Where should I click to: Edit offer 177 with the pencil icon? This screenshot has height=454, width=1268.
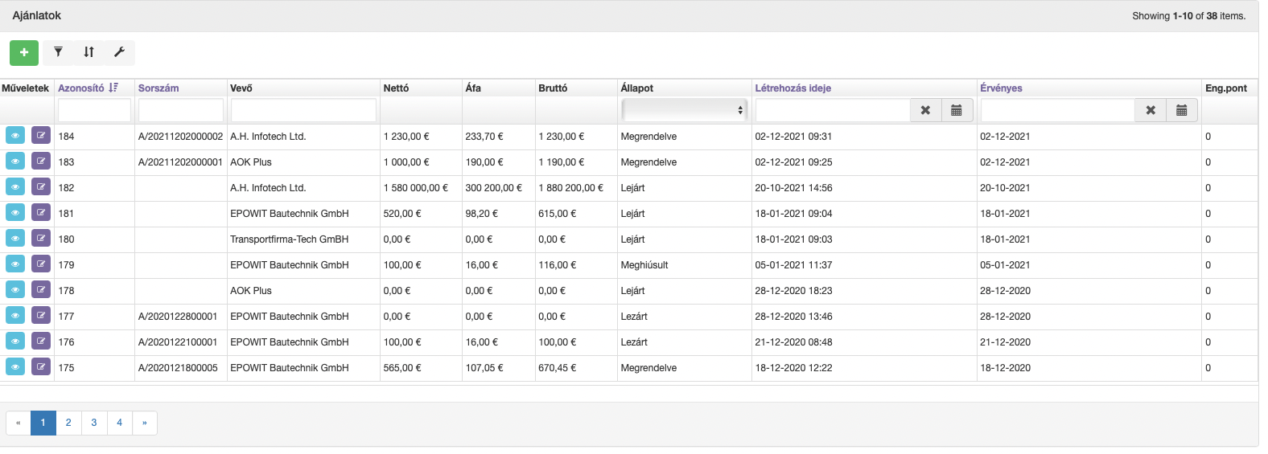tap(41, 316)
